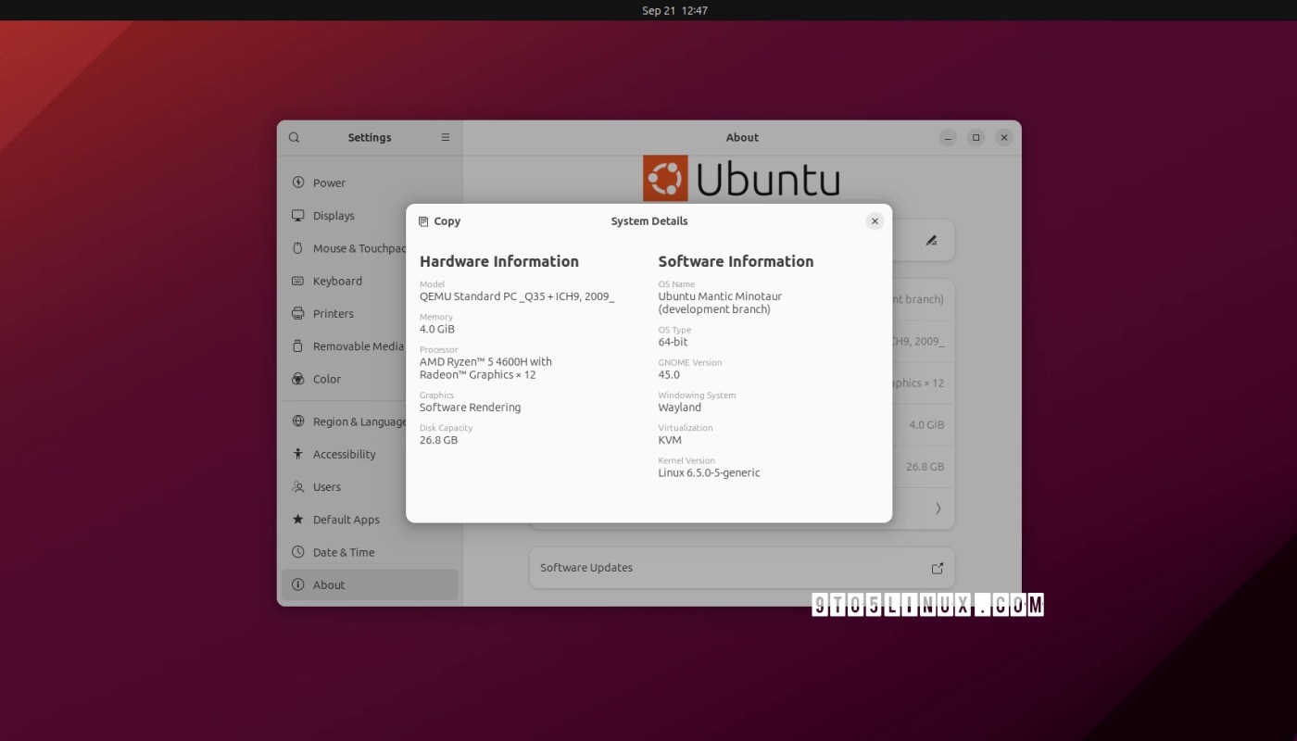This screenshot has width=1297, height=741.
Task: Click the model value QEMU Standard PC
Action: coord(517,296)
